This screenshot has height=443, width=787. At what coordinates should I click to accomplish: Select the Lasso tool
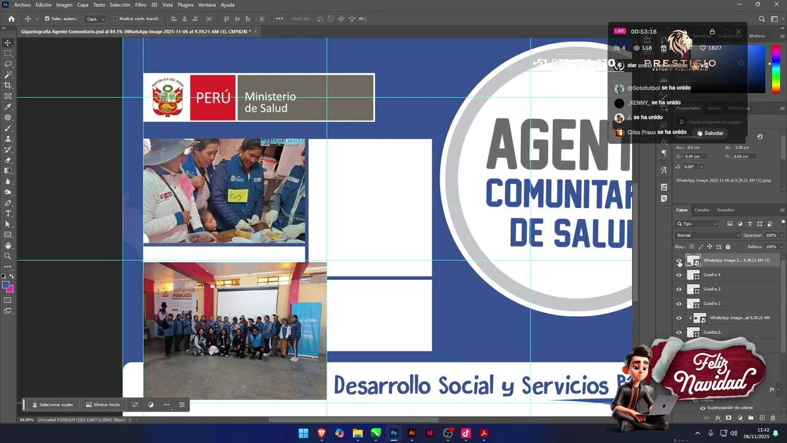coord(8,64)
